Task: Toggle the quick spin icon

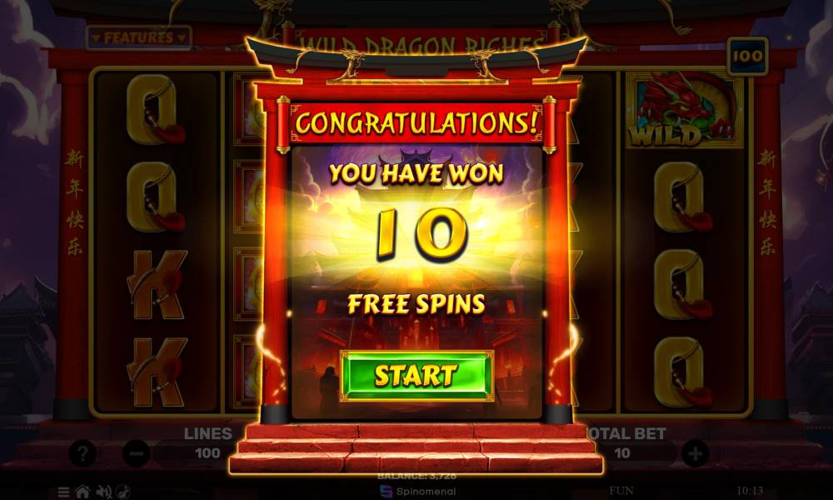Action: click(x=123, y=492)
